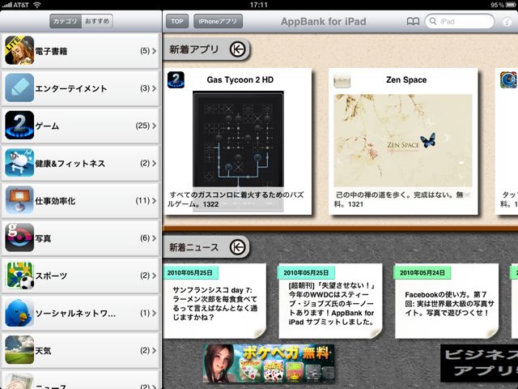Image resolution: width=518 pixels, height=389 pixels.
Task: Tap the エンターテイメント category icon
Action: (x=19, y=88)
